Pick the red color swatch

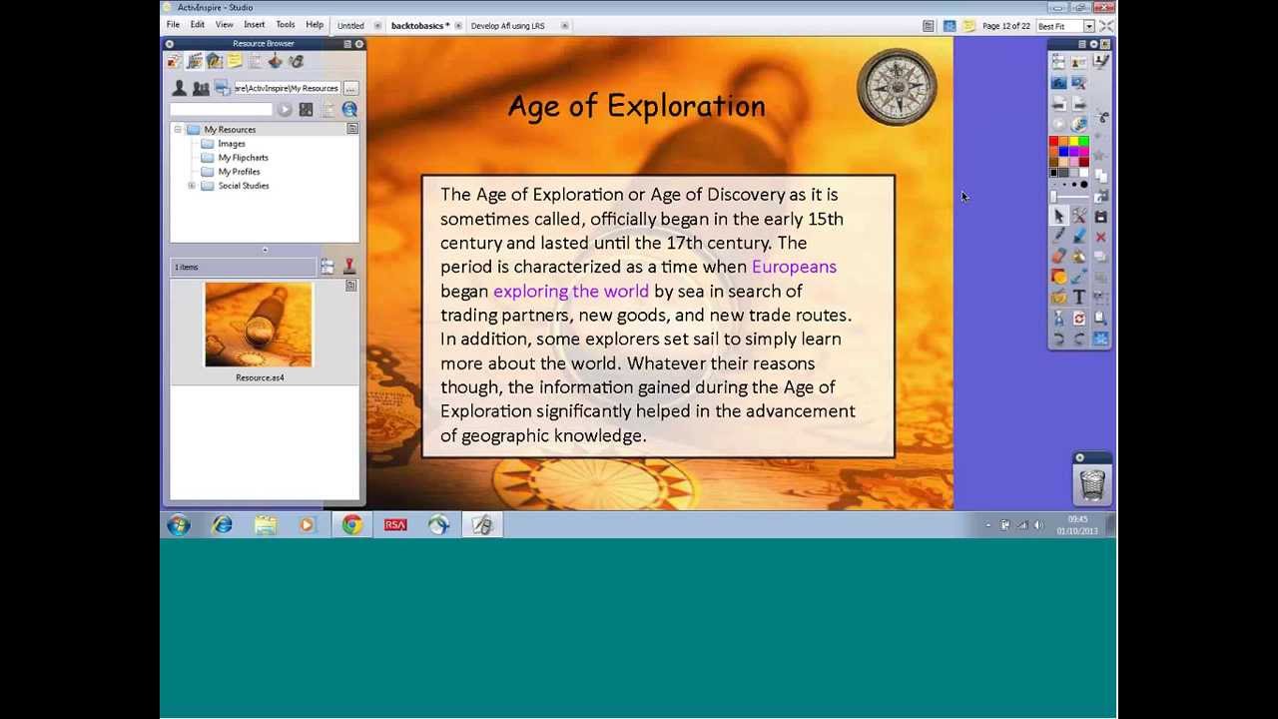point(1053,141)
